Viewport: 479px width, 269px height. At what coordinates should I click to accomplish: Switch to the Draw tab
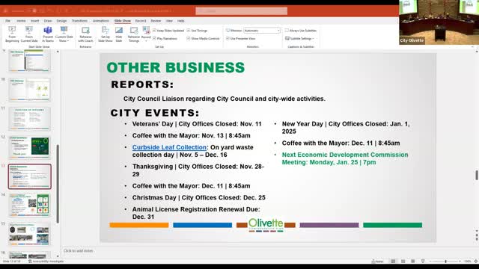tap(48, 21)
